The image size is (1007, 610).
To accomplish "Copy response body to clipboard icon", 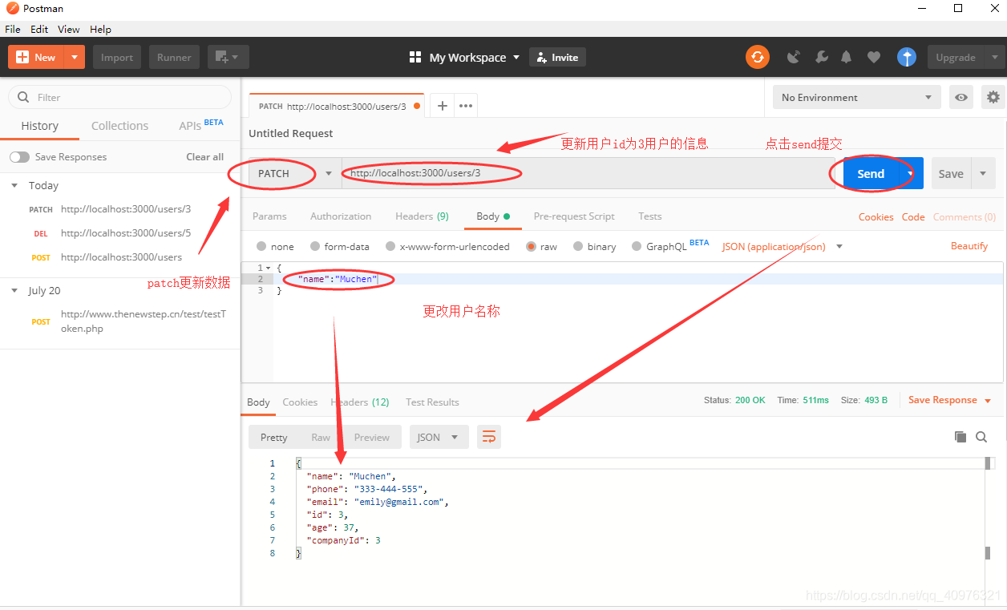I will 960,437.
